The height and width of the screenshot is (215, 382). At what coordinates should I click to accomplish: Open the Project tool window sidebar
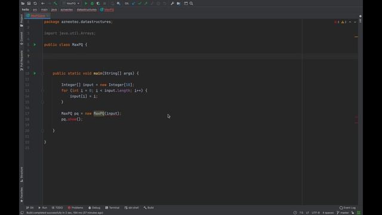point(21,20)
